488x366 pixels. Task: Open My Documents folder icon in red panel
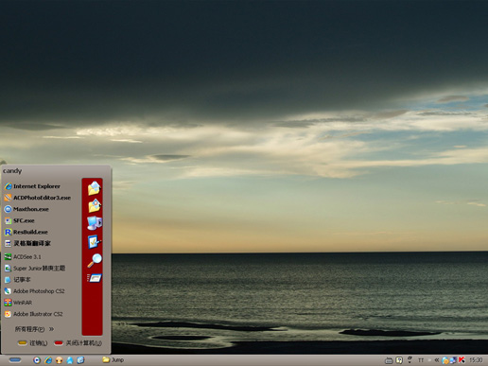[x=94, y=188]
